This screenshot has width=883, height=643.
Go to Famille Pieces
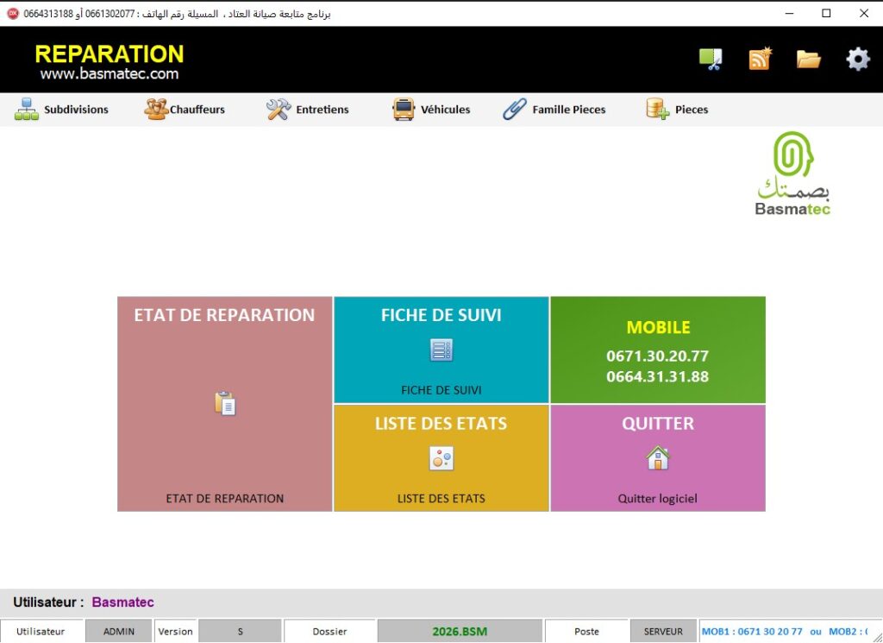pyautogui.click(x=554, y=110)
